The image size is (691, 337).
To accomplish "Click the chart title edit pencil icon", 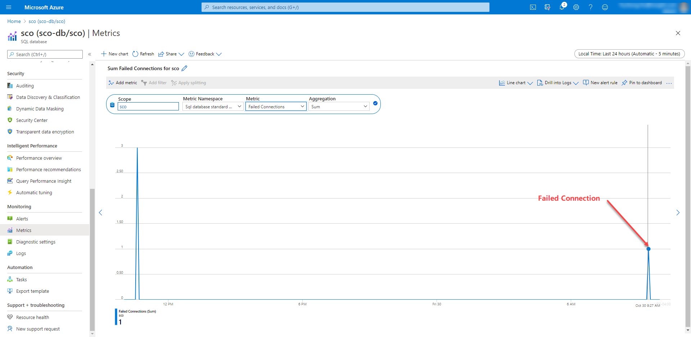I will click(184, 68).
